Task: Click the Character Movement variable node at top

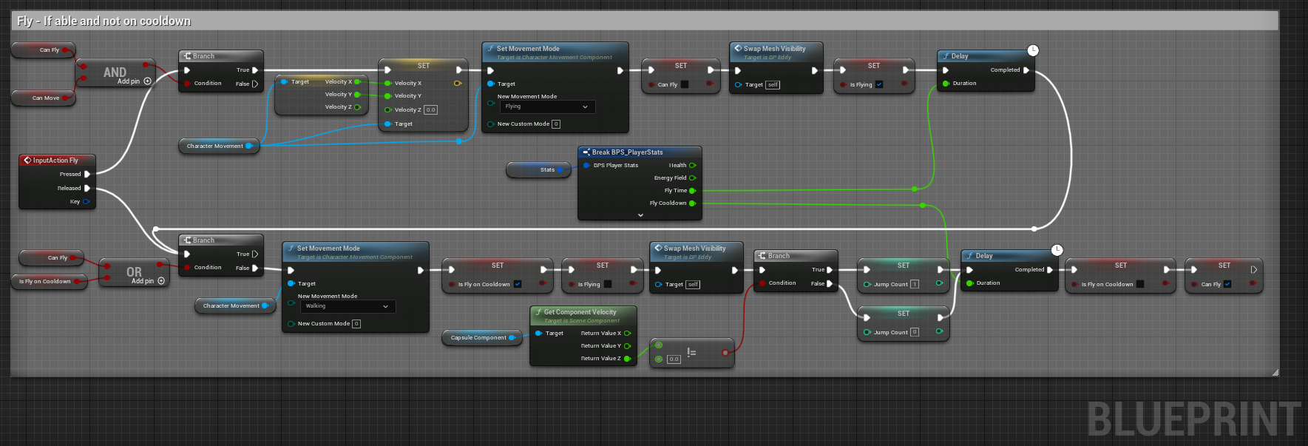Action: [214, 146]
